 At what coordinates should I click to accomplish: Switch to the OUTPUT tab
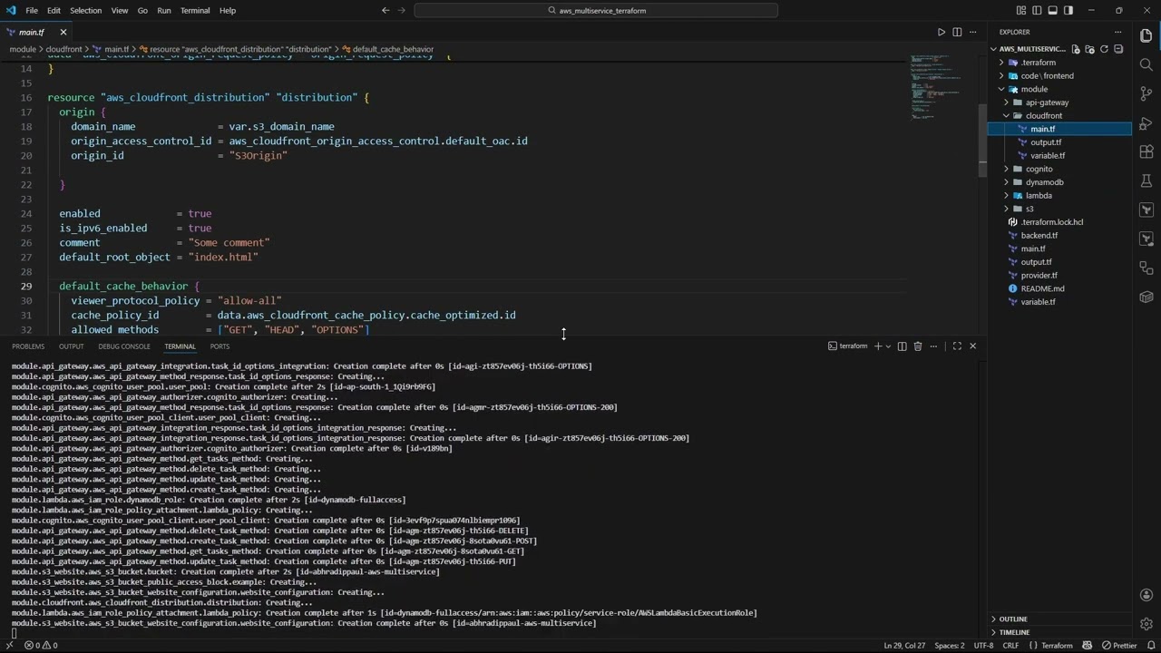[71, 346]
